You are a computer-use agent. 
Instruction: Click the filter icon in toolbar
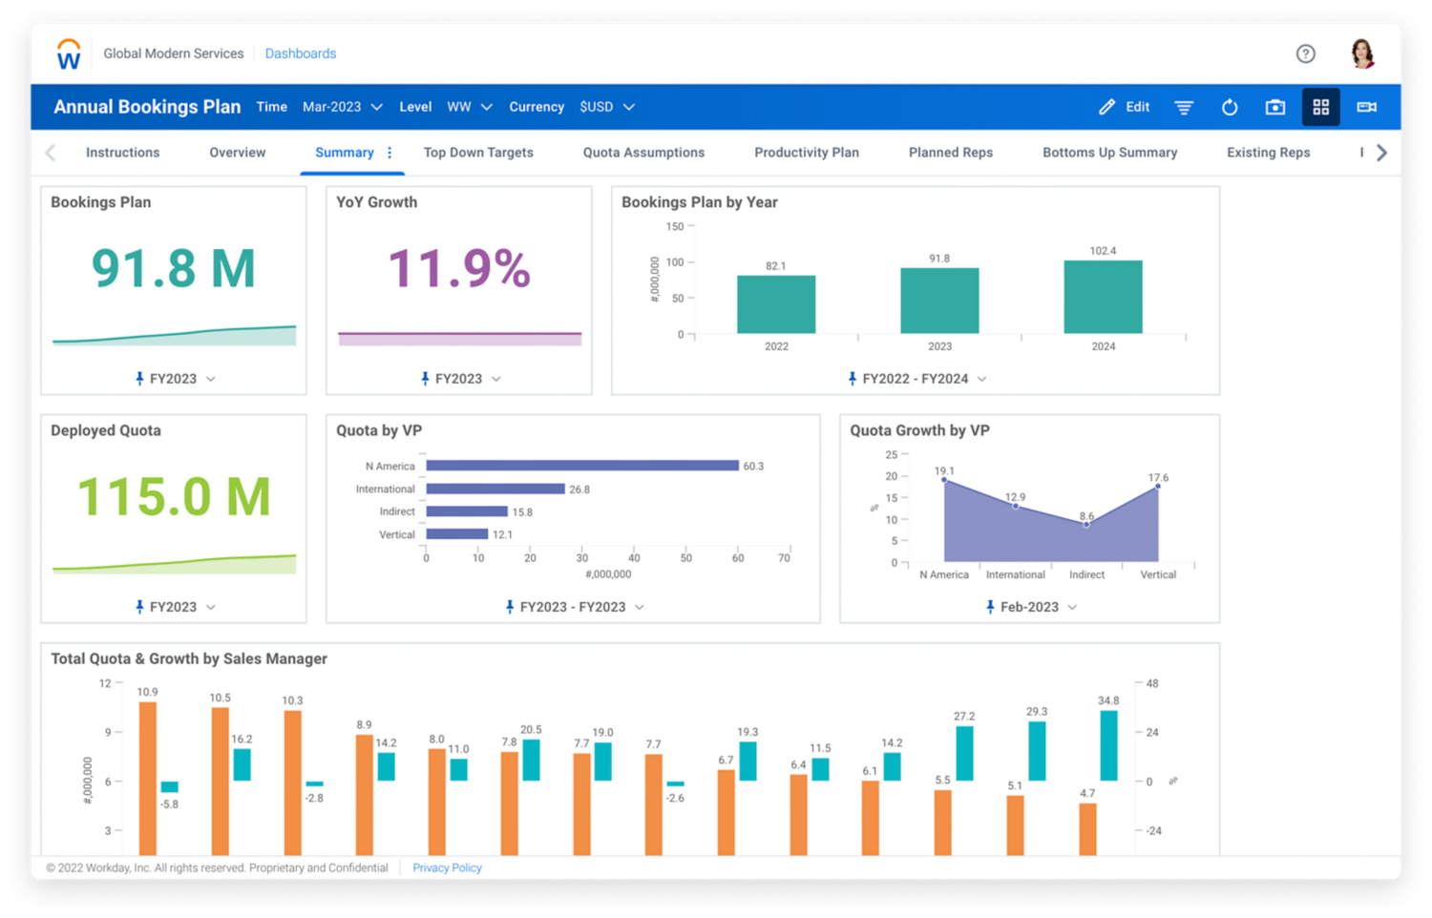[x=1184, y=108]
